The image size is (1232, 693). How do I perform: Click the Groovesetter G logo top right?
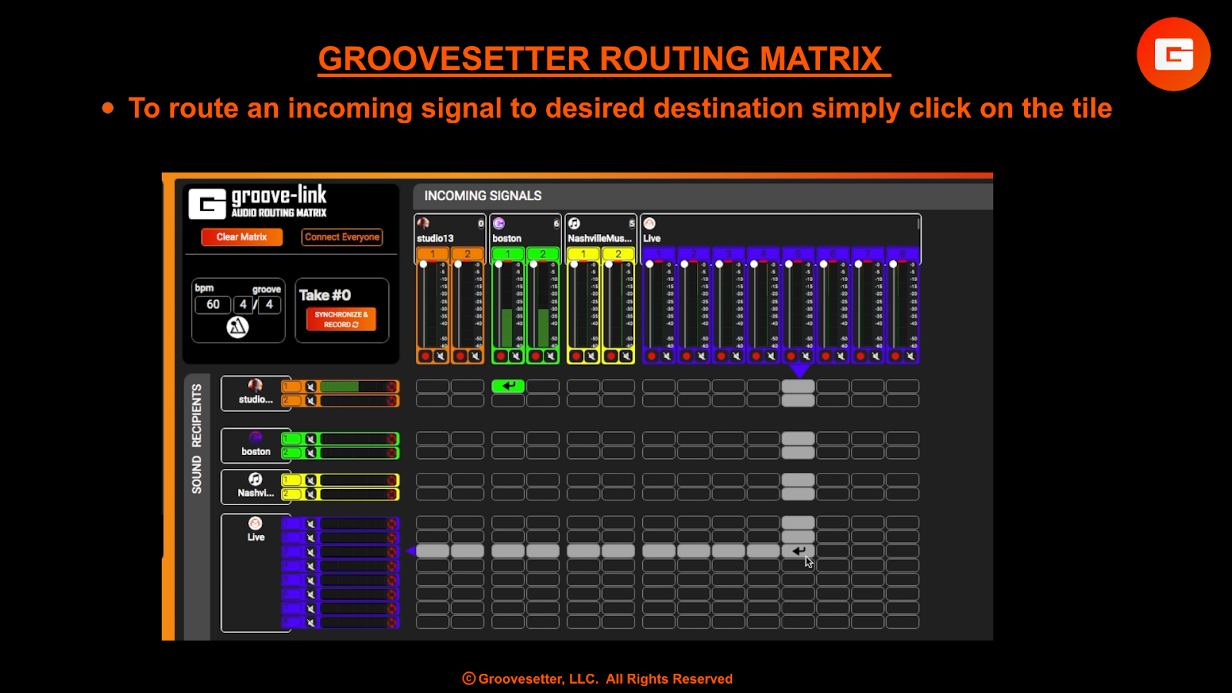coord(1173,54)
